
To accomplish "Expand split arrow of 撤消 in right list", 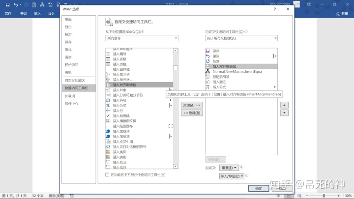I will 274,56.
